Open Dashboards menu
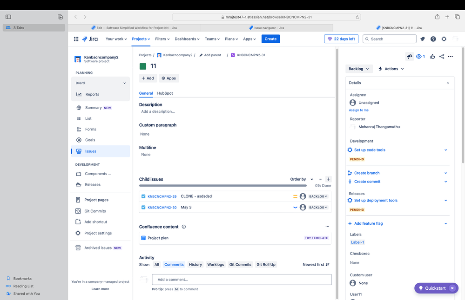This screenshot has height=300, width=465. click(187, 39)
